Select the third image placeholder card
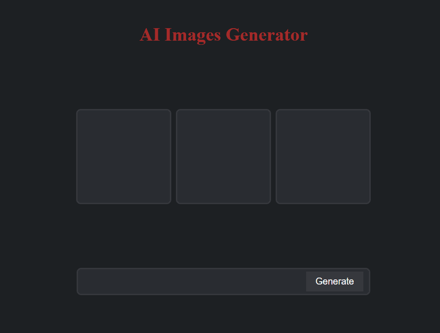The width and height of the screenshot is (440, 333). (x=323, y=157)
